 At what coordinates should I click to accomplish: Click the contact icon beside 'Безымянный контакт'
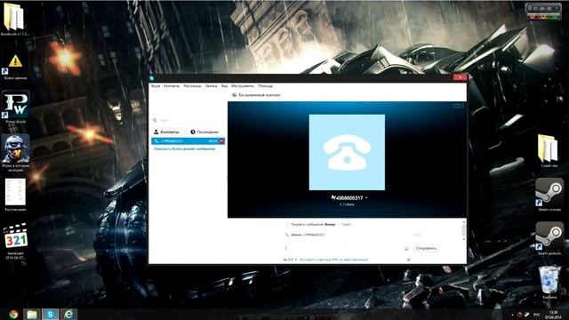(235, 95)
